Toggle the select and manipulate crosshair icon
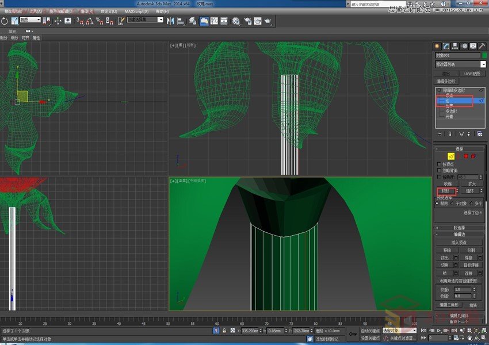 (58, 21)
